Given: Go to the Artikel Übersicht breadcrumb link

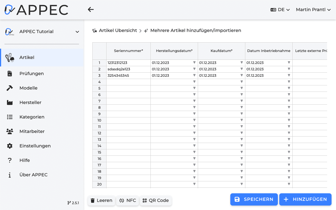Looking at the screenshot, I should pos(118,31).
